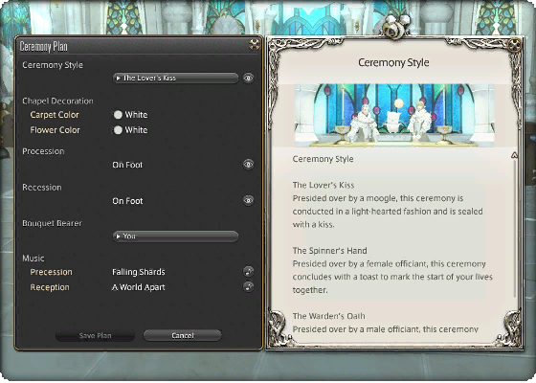Play the Falling Shards music sample

(249, 272)
